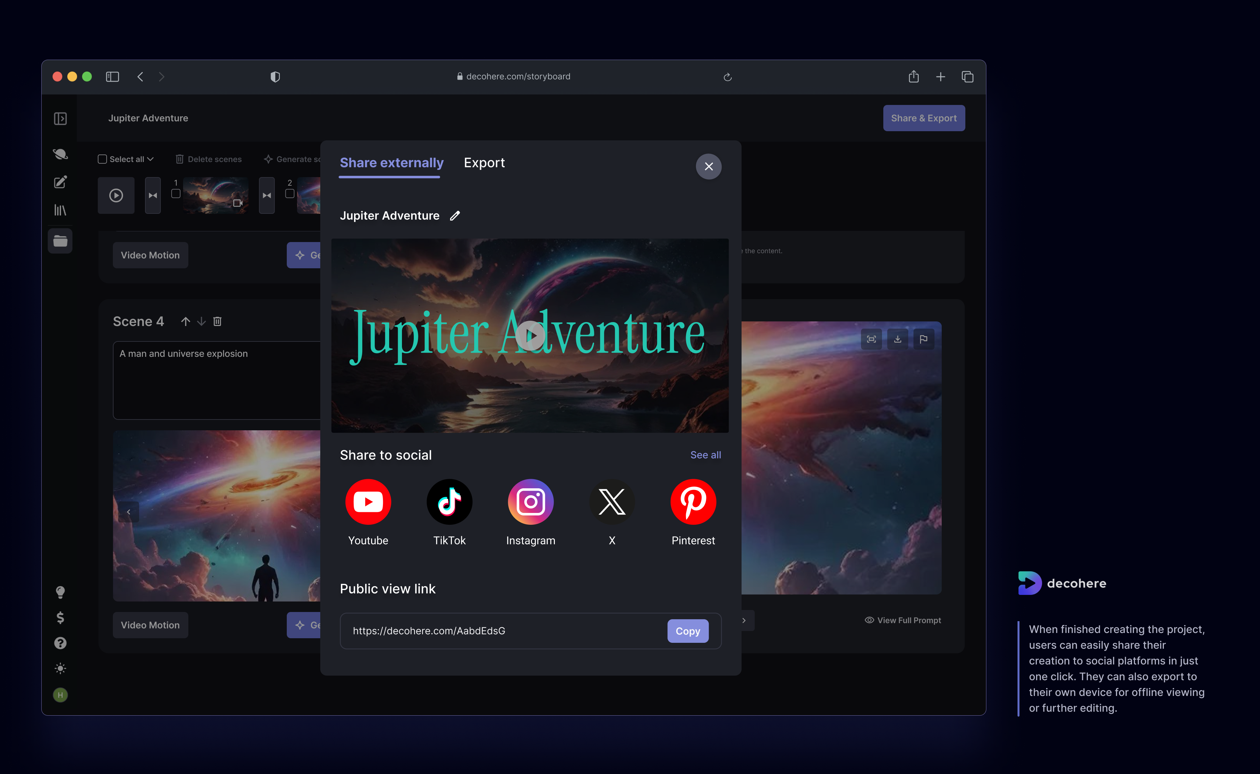Share to TikTok

(449, 502)
